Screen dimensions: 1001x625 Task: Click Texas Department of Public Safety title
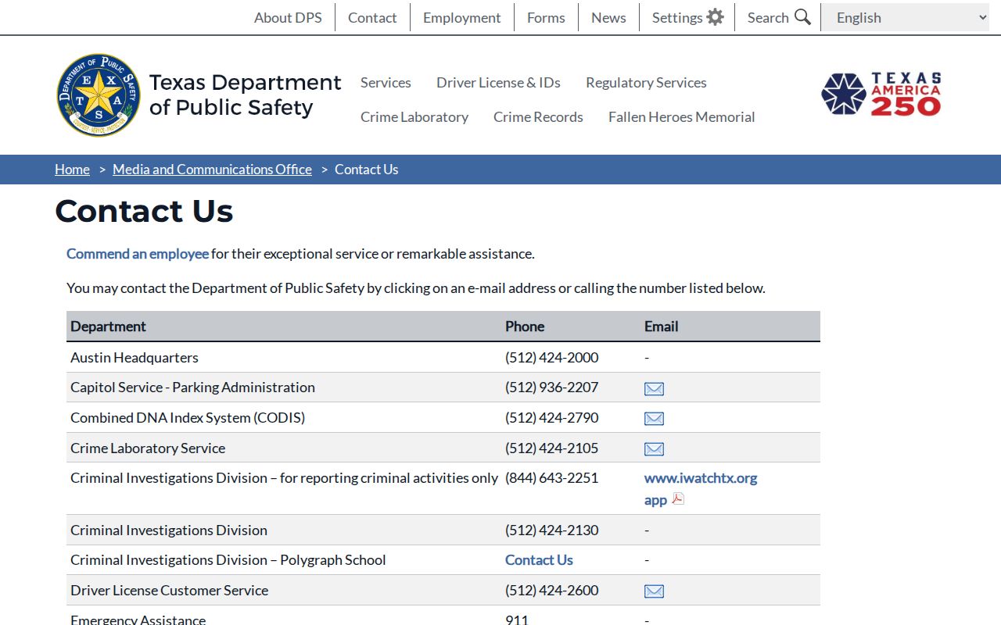(x=246, y=95)
